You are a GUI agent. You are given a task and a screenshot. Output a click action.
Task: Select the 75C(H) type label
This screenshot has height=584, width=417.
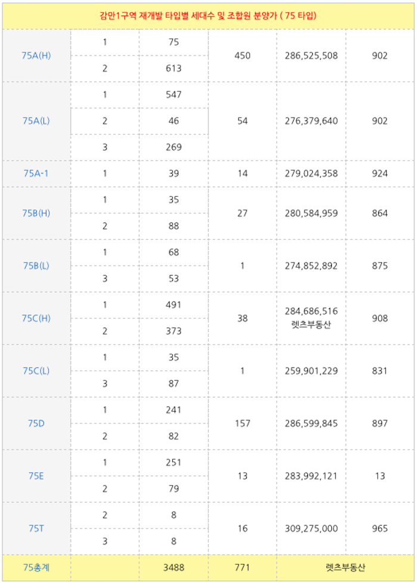36,318
